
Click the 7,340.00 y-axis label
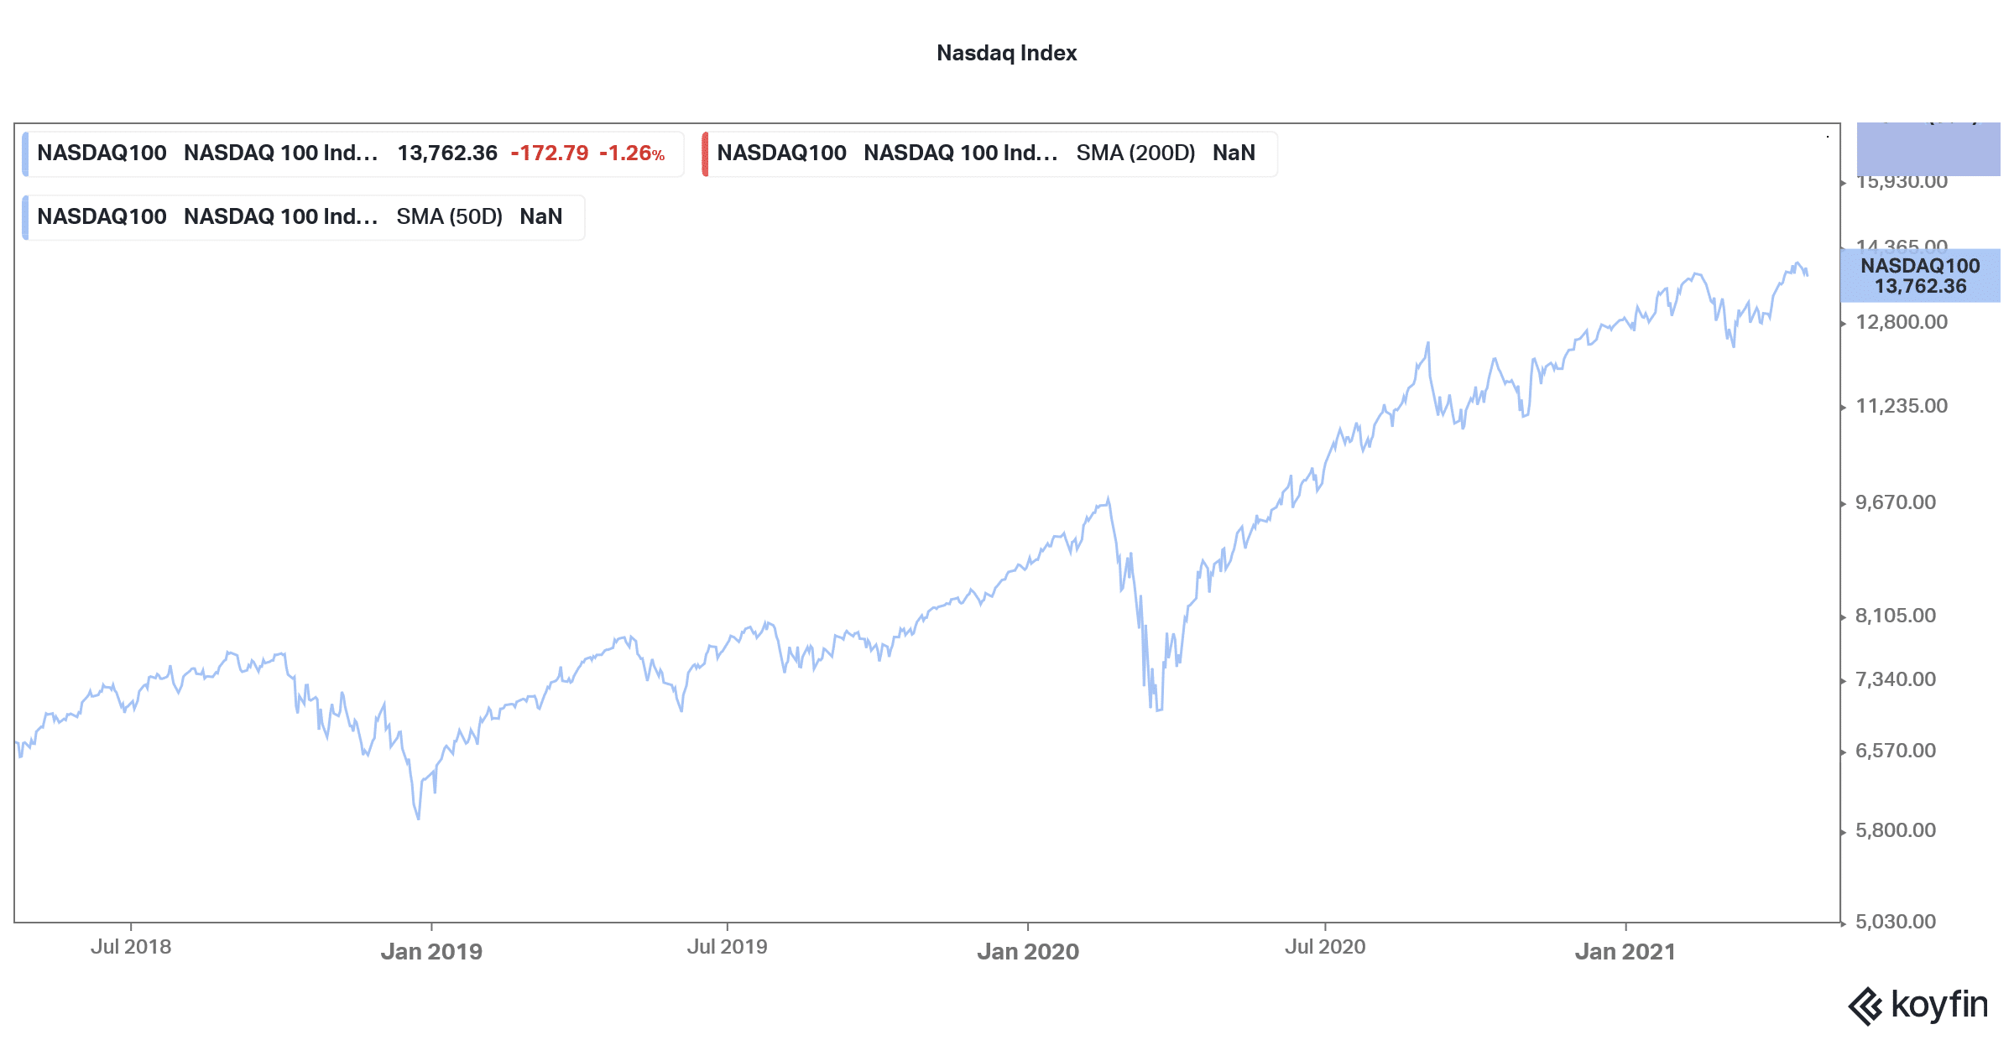click(x=1896, y=679)
